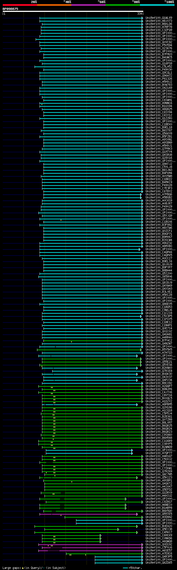Open hit UniRef100_A8J073

coord(159,21)
